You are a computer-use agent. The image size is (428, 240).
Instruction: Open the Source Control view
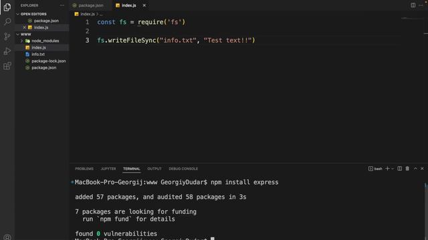coord(7,36)
